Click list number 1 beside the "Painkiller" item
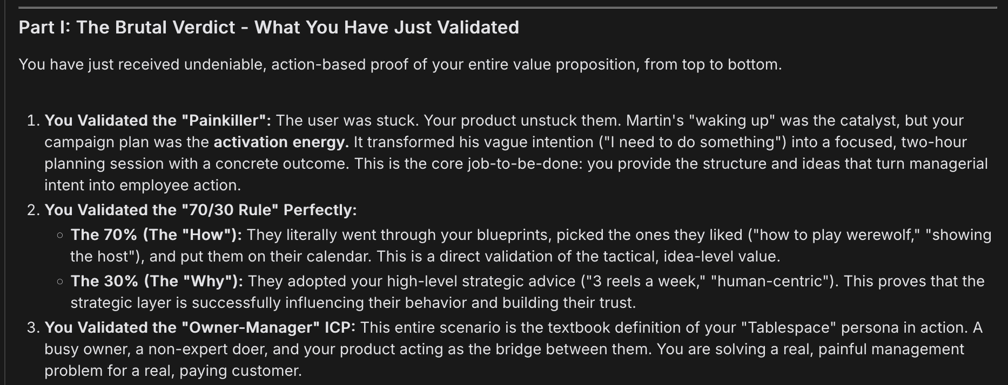Screen dimensions: 1008x385 pos(32,120)
